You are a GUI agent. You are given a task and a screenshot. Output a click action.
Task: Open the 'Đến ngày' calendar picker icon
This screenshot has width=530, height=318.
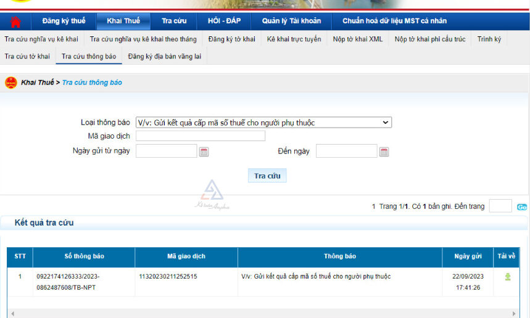[384, 152]
